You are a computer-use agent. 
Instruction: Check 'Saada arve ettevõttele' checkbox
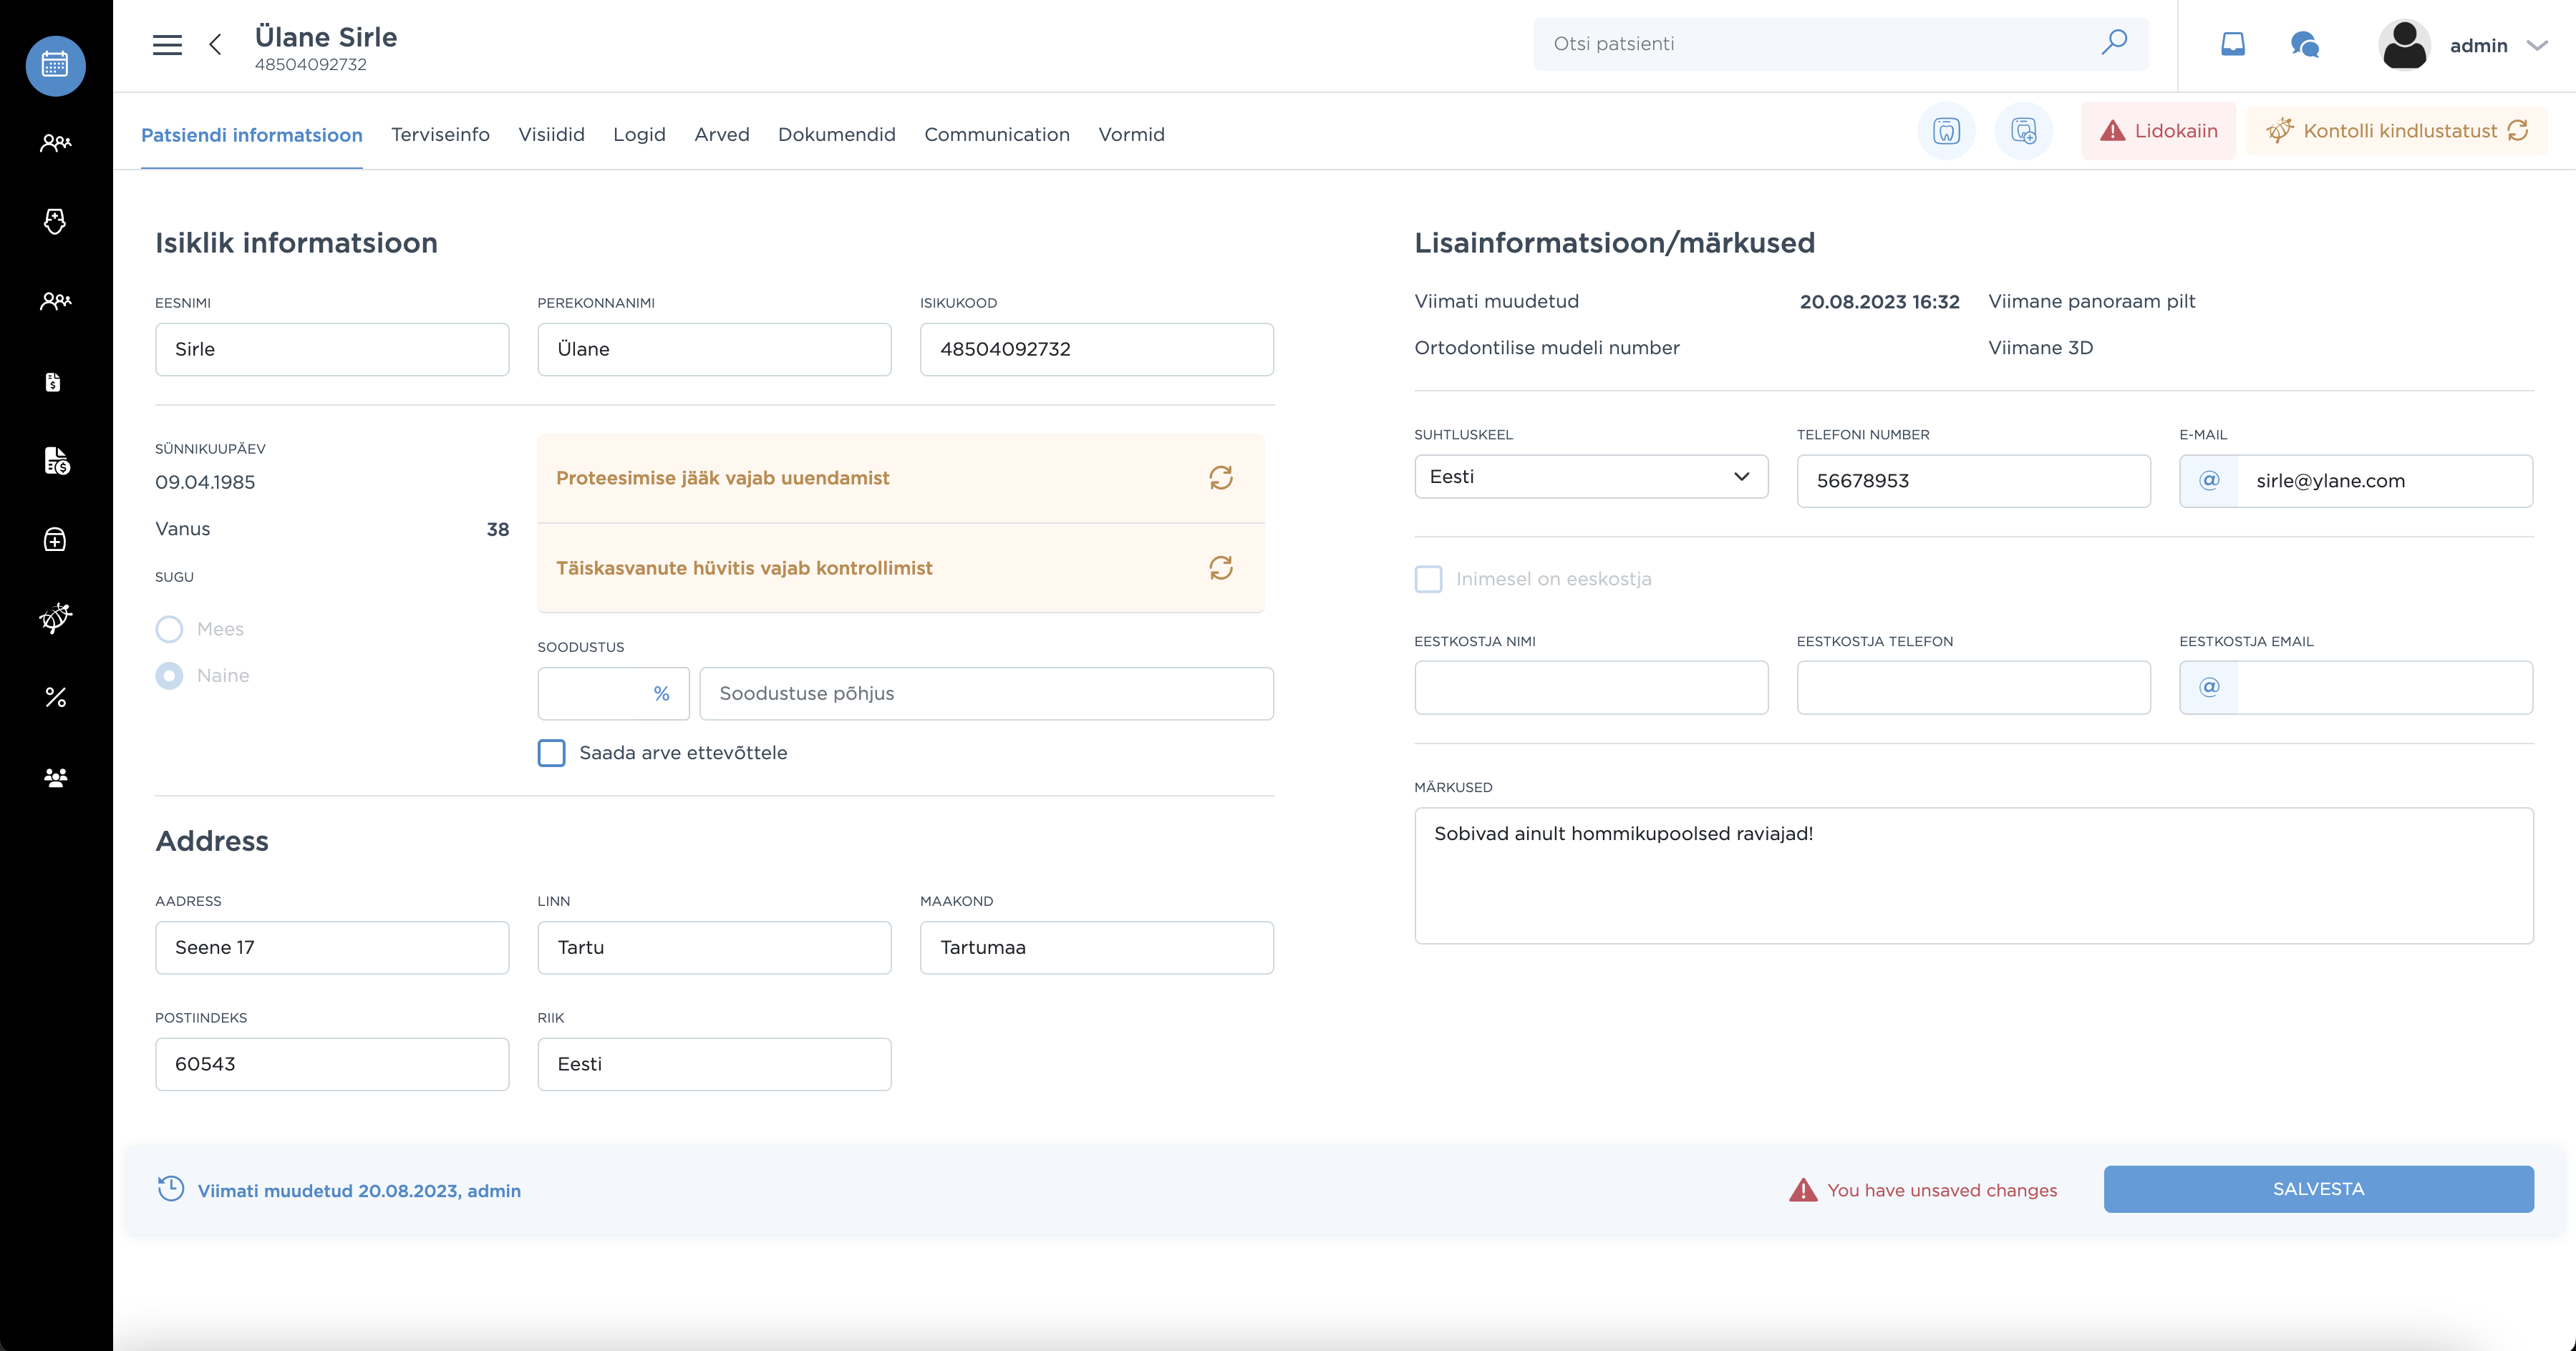pos(551,753)
